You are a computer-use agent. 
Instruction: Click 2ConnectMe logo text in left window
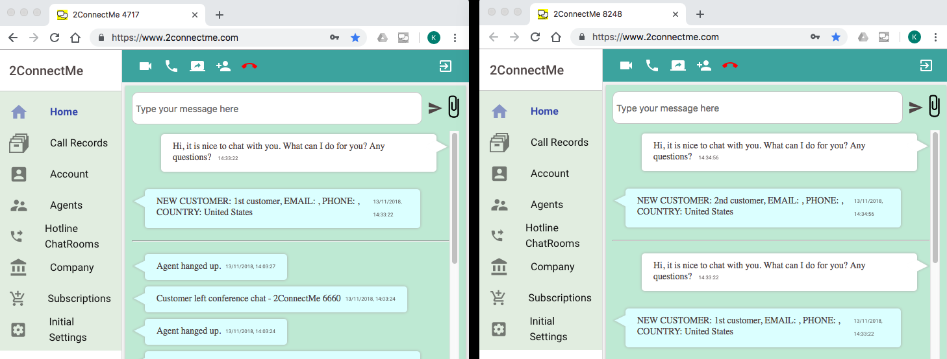pos(46,71)
